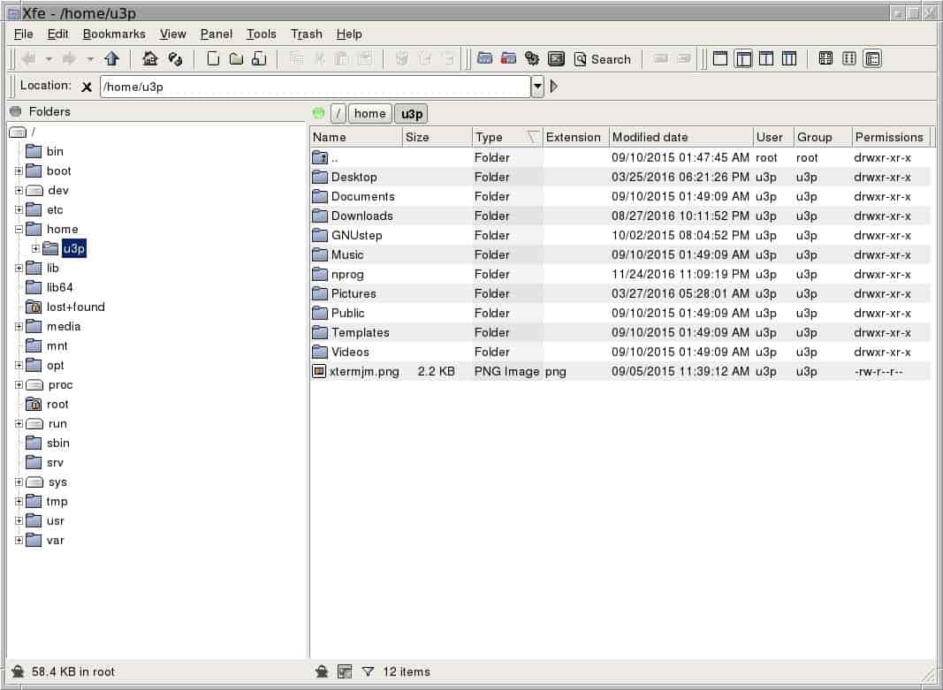Open the location history dropdown arrow
This screenshot has height=690, width=943.
pos(537,87)
